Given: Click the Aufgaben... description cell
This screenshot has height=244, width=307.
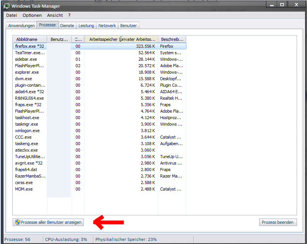Looking at the screenshot, I should [x=171, y=144].
